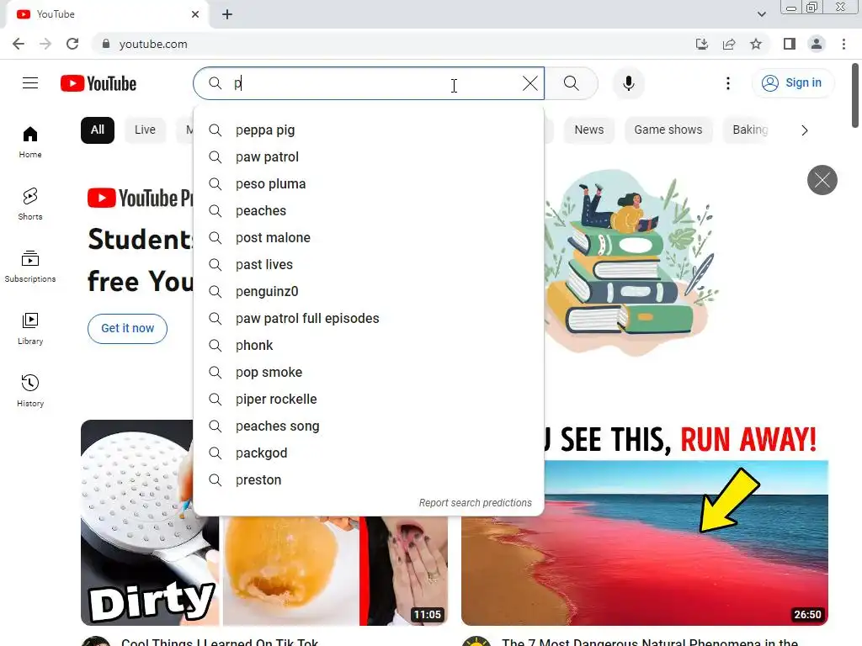Click the site lock icon in the address bar

point(106,44)
